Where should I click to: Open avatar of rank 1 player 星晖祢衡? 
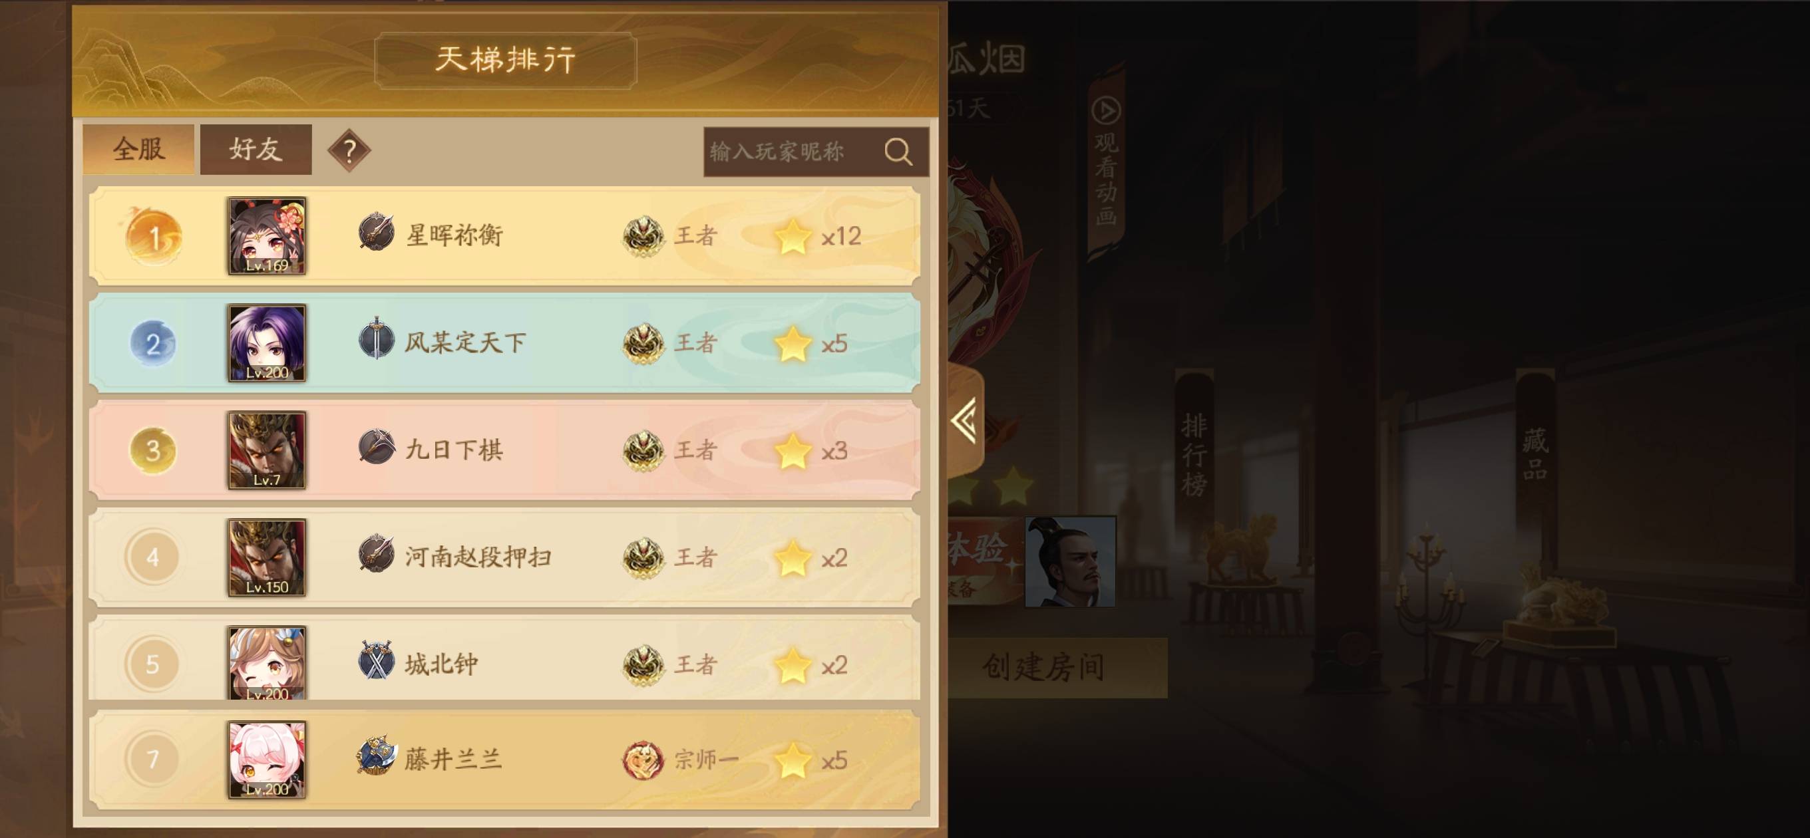pyautogui.click(x=266, y=235)
